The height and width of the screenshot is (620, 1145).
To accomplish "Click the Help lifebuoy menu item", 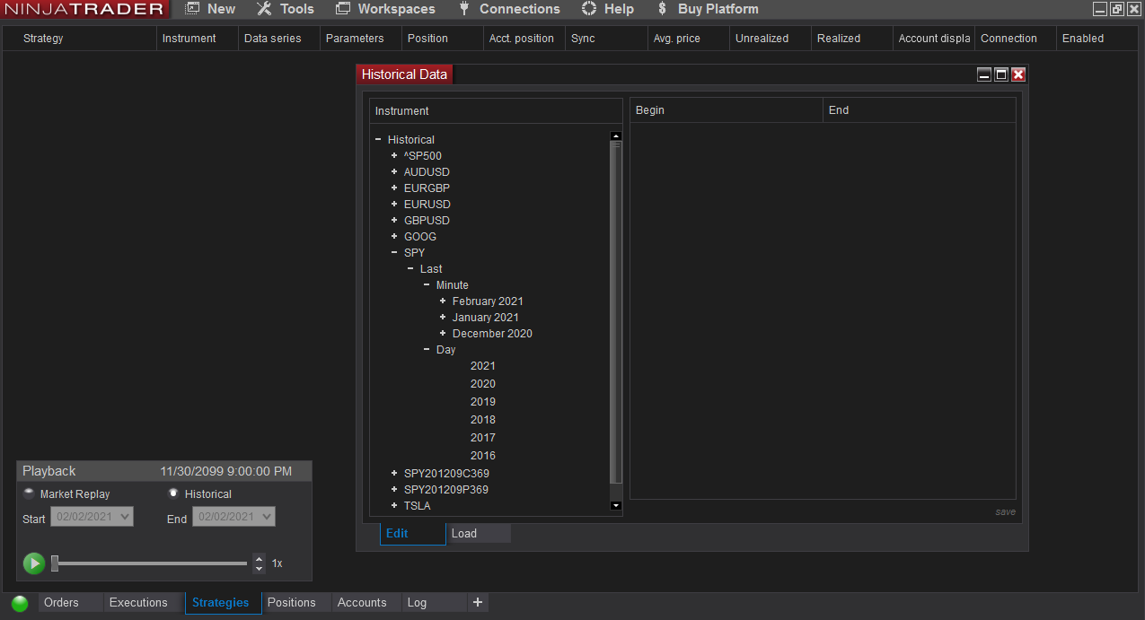I will [608, 9].
